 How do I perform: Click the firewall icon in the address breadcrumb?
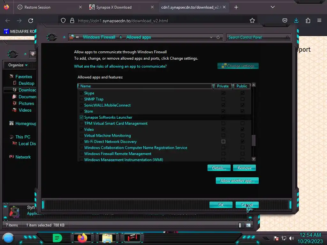tap(72, 37)
